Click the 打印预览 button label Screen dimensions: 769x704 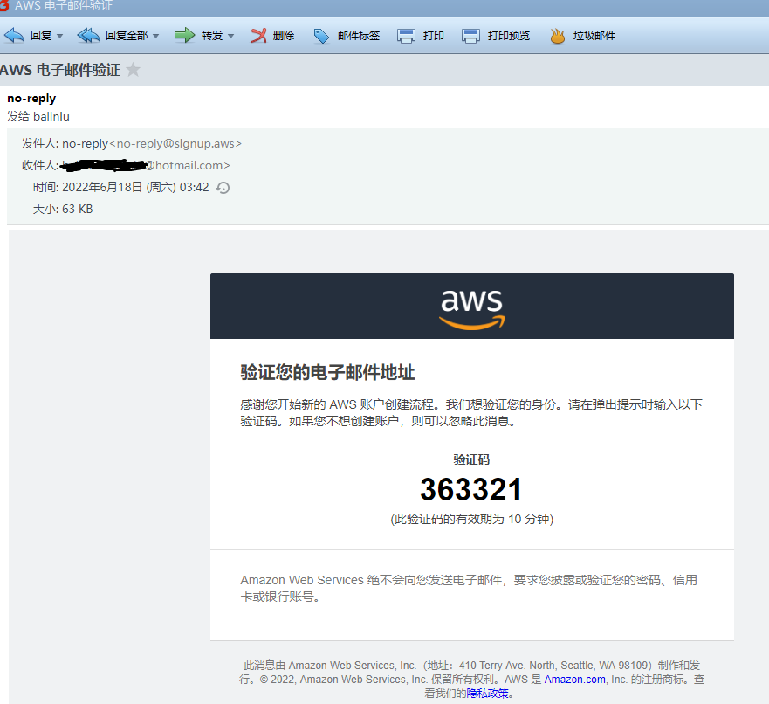509,35
